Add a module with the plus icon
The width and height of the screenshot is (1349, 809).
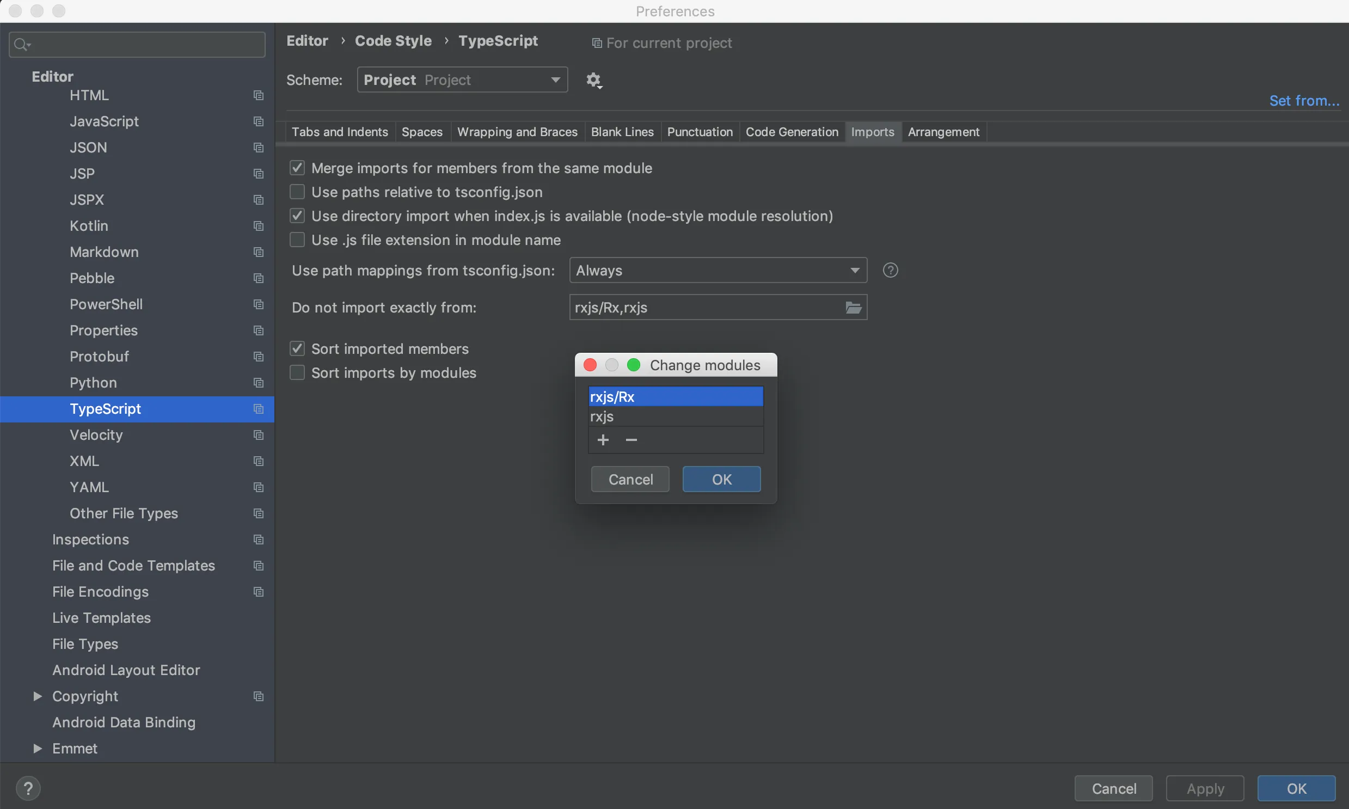(603, 440)
